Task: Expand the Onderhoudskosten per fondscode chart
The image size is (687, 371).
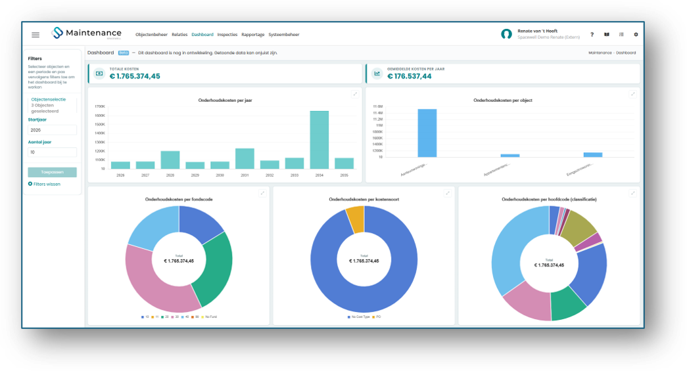Action: pos(262,193)
